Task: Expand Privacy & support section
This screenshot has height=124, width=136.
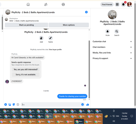Action: (x=112, y=58)
